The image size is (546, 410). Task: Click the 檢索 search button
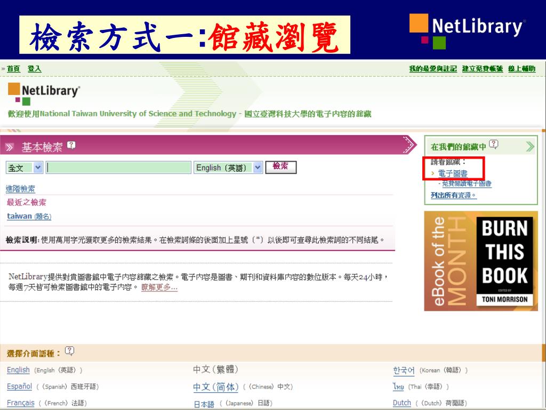(x=280, y=167)
